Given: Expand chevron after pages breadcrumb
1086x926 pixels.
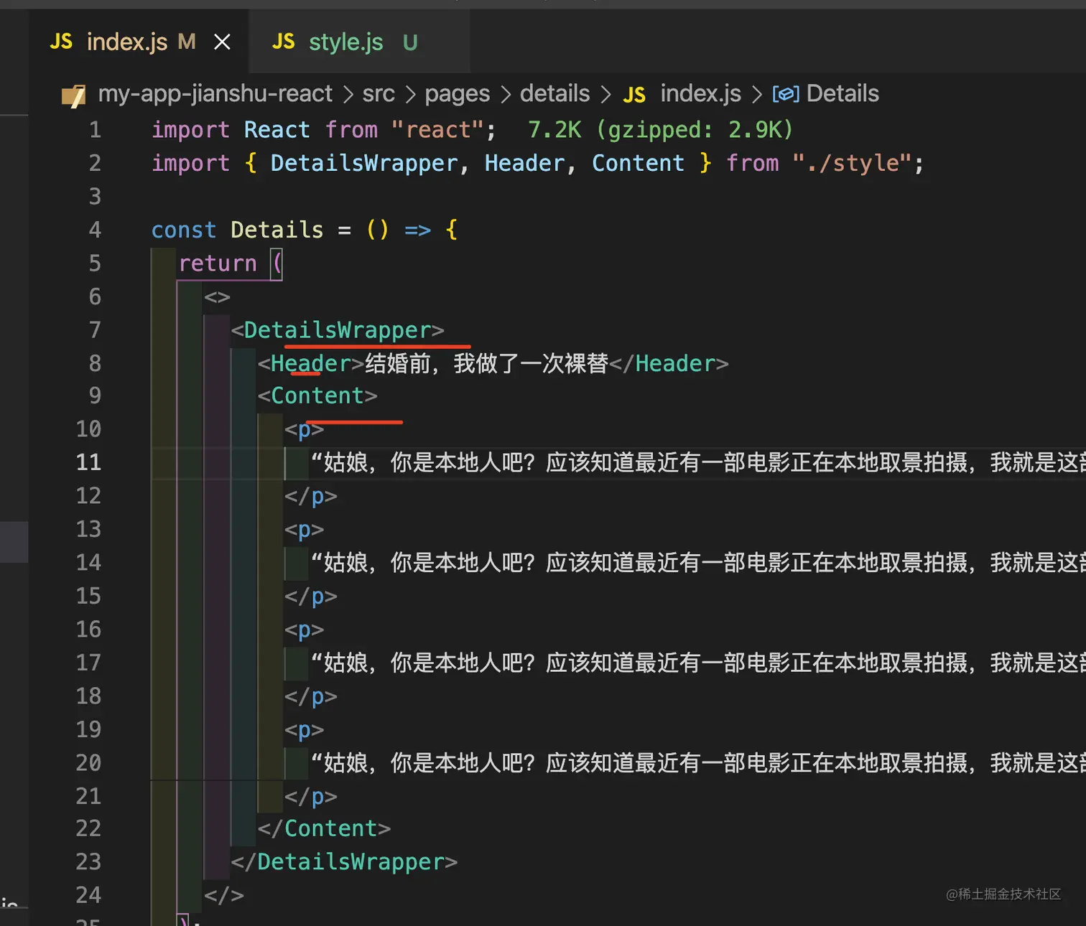Looking at the screenshot, I should tap(505, 94).
